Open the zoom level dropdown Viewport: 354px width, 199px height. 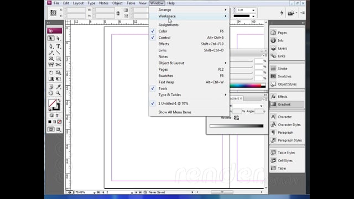click(95, 192)
